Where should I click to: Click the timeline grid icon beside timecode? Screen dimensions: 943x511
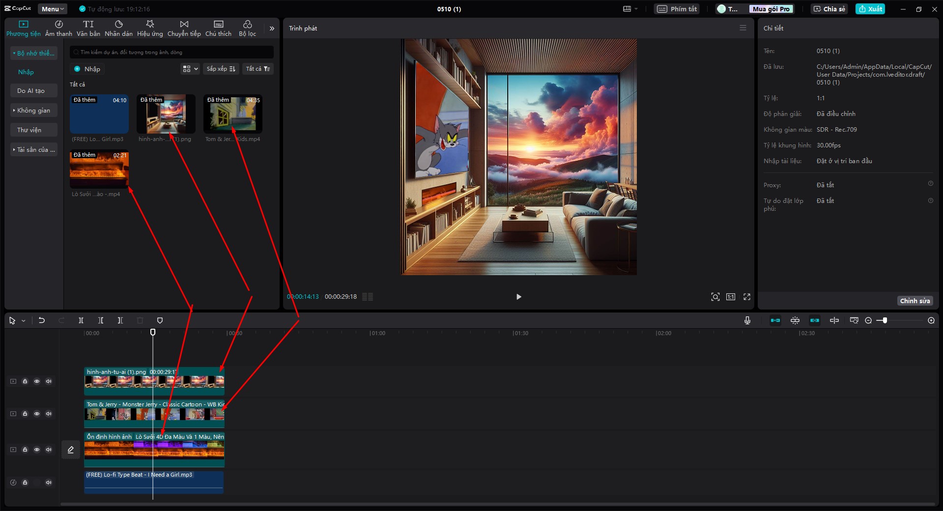368,297
